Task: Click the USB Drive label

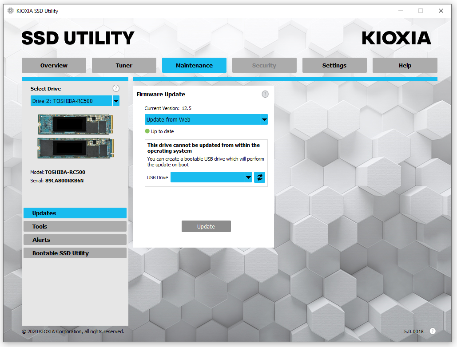Action: (157, 177)
